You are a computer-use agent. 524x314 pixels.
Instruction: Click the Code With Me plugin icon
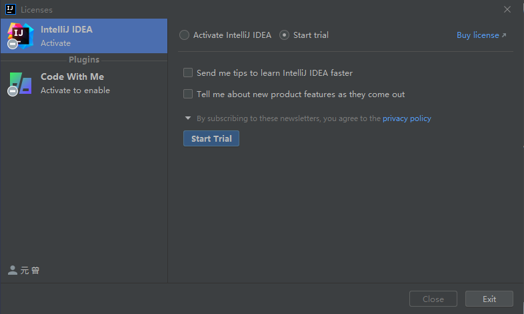[x=20, y=83]
